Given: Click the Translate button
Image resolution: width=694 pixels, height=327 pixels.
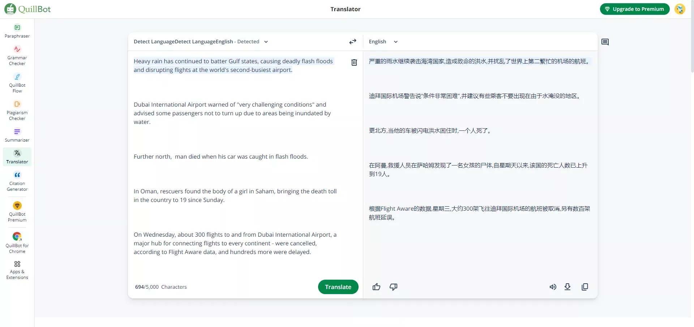Looking at the screenshot, I should 338,287.
